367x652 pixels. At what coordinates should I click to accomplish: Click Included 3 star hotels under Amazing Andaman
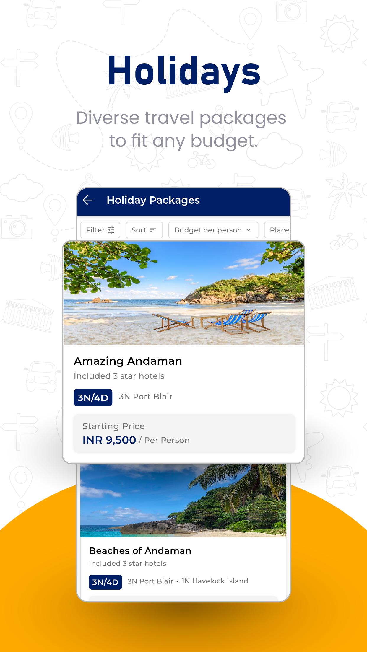click(x=119, y=376)
